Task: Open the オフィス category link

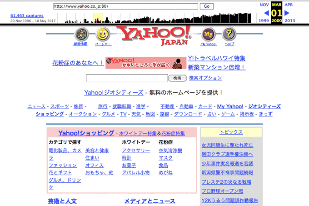Action: coord(95,166)
